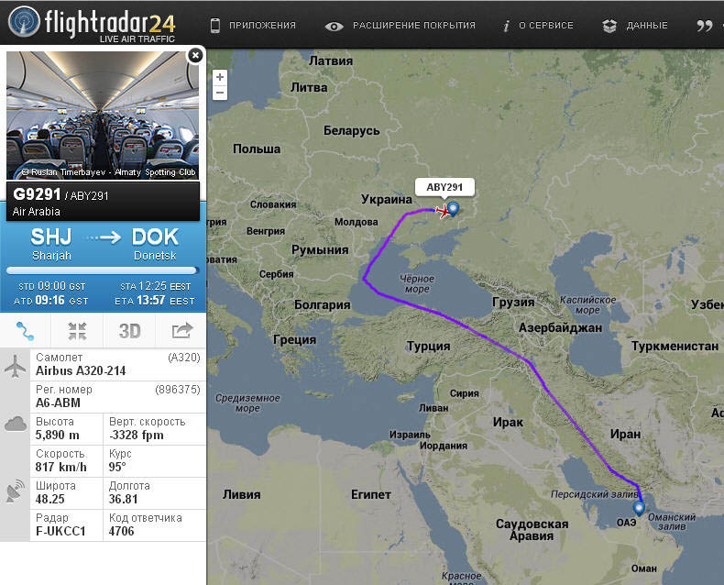Open the Приложения menu
This screenshot has height=585, width=724.
[x=253, y=26]
